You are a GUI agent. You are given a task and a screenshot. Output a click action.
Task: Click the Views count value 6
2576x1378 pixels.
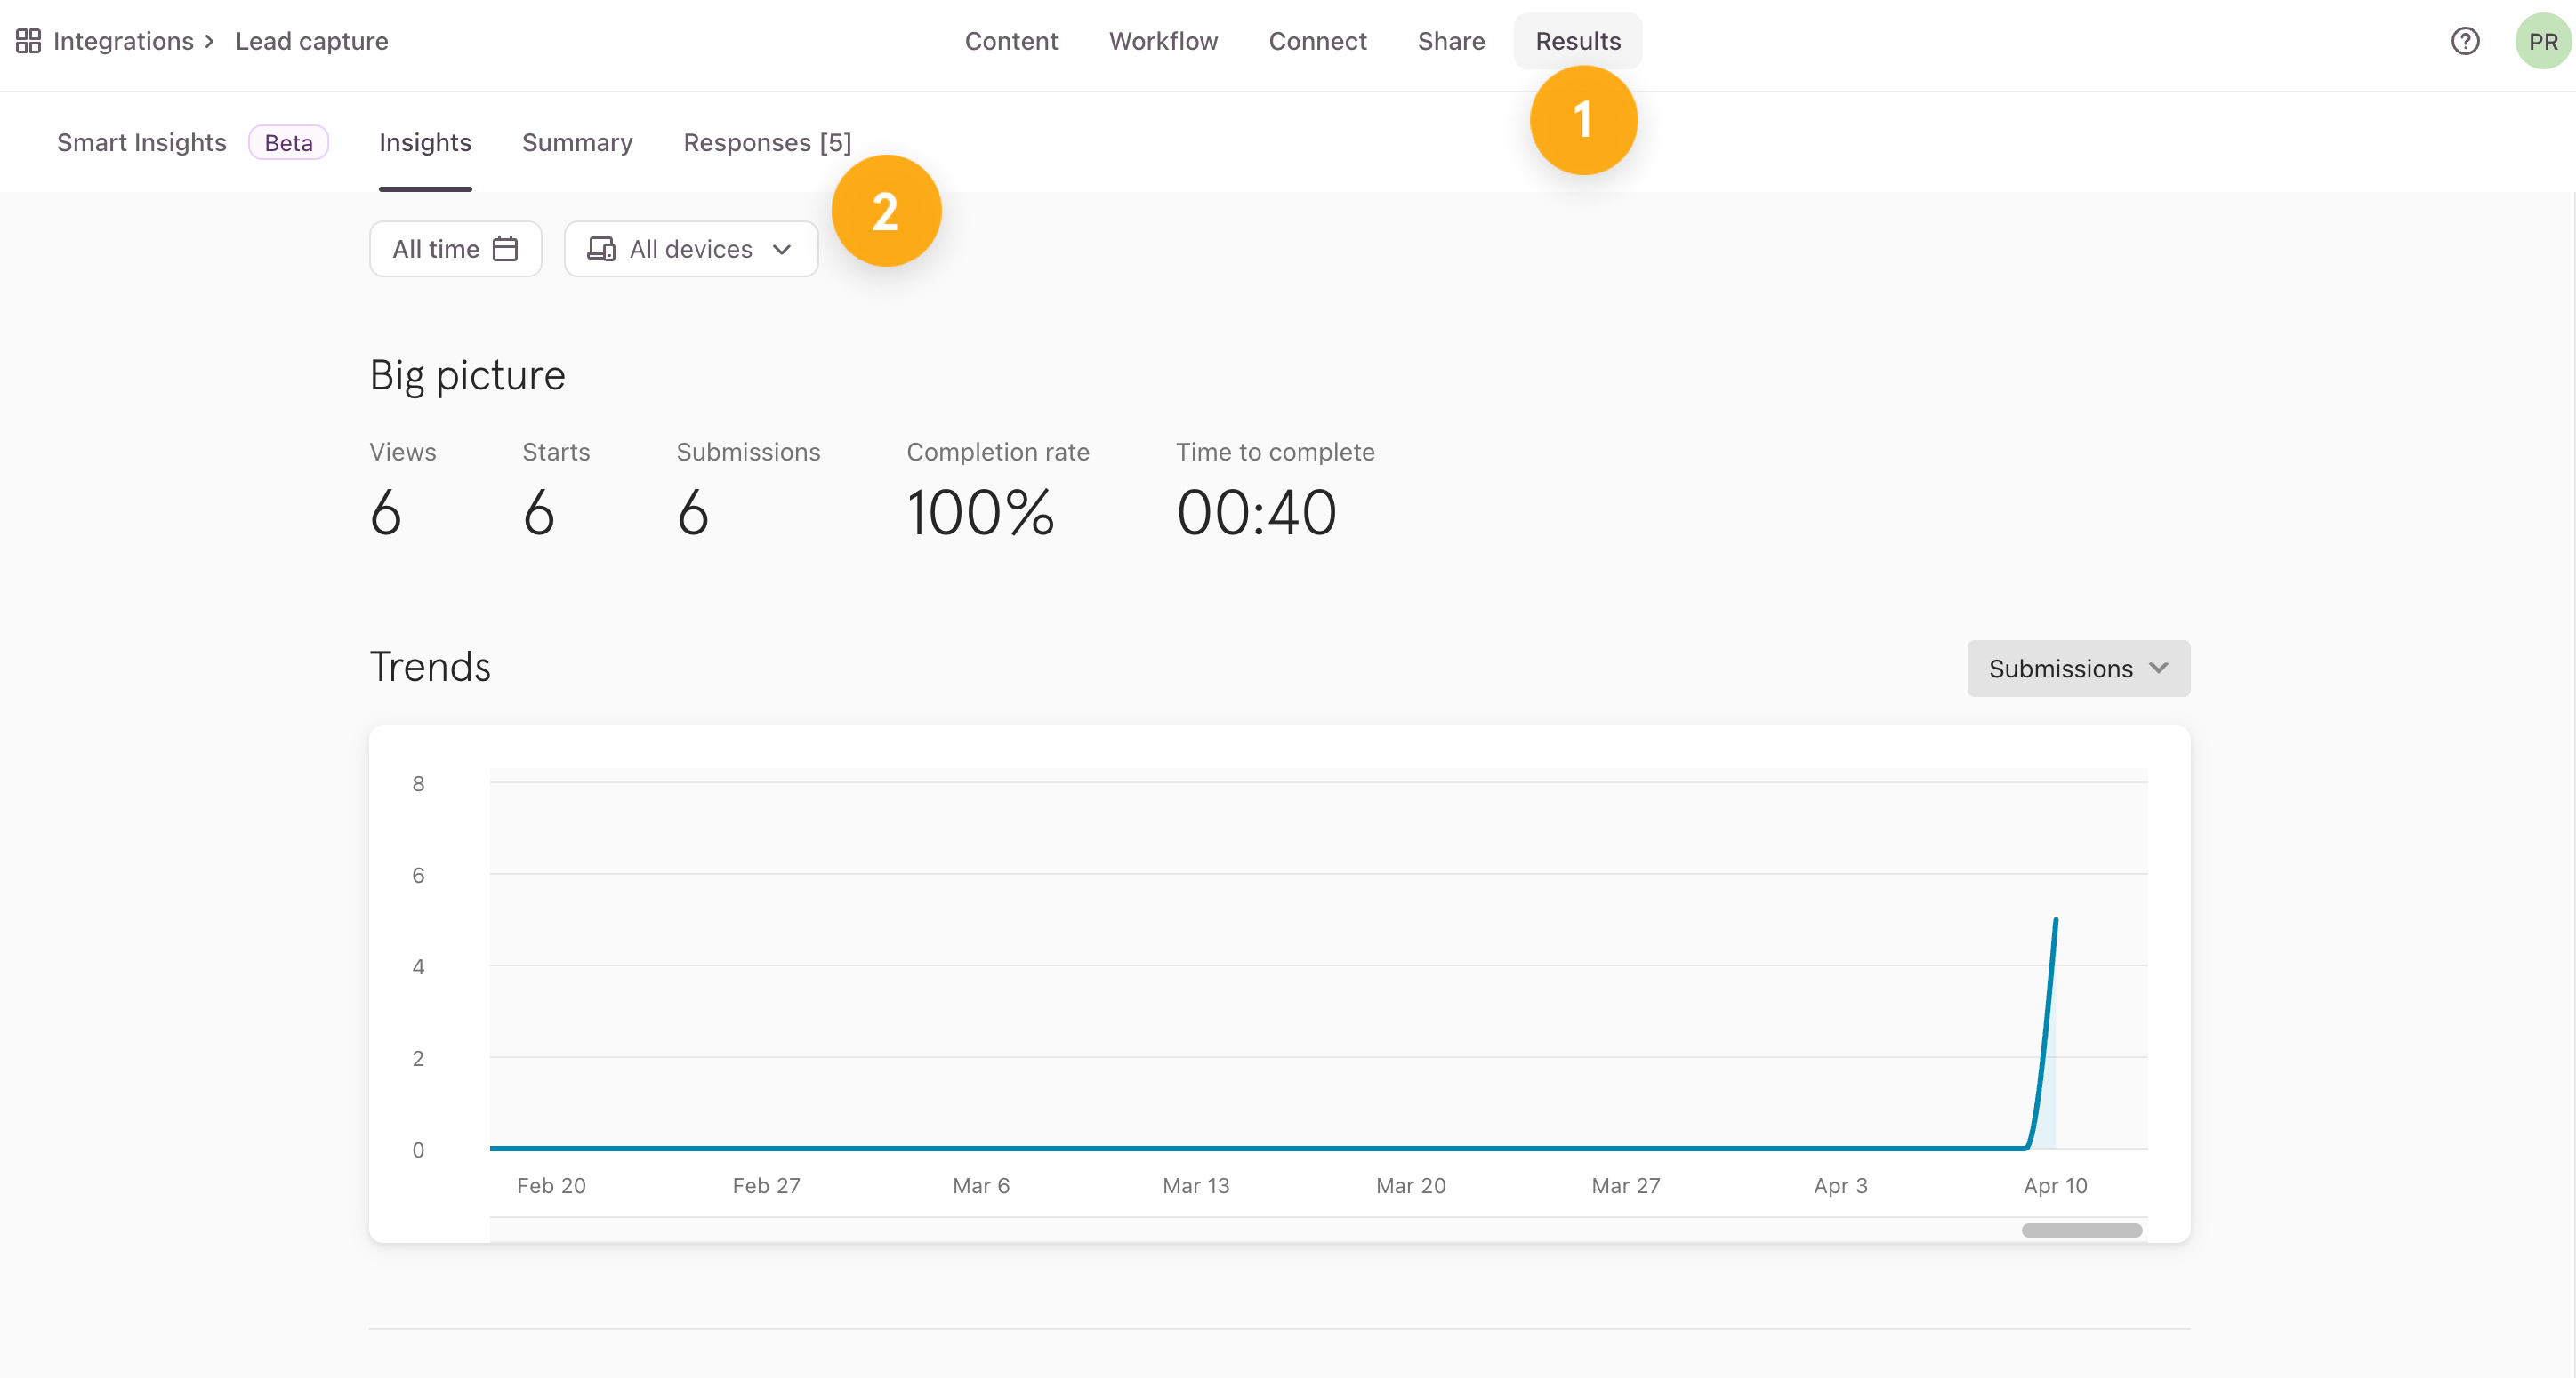[386, 513]
